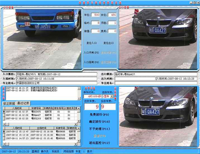Viewport: 200px width, 154px height.
Task: Click the lower comparison image of BMW
Action: (x=158, y=116)
